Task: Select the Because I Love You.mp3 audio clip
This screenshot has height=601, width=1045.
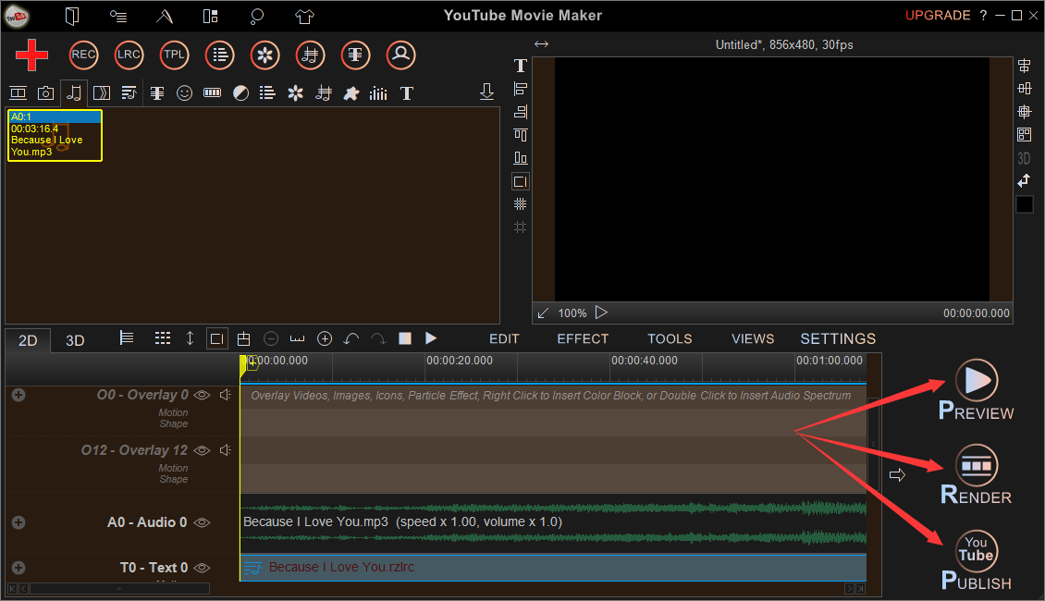Action: 553,521
